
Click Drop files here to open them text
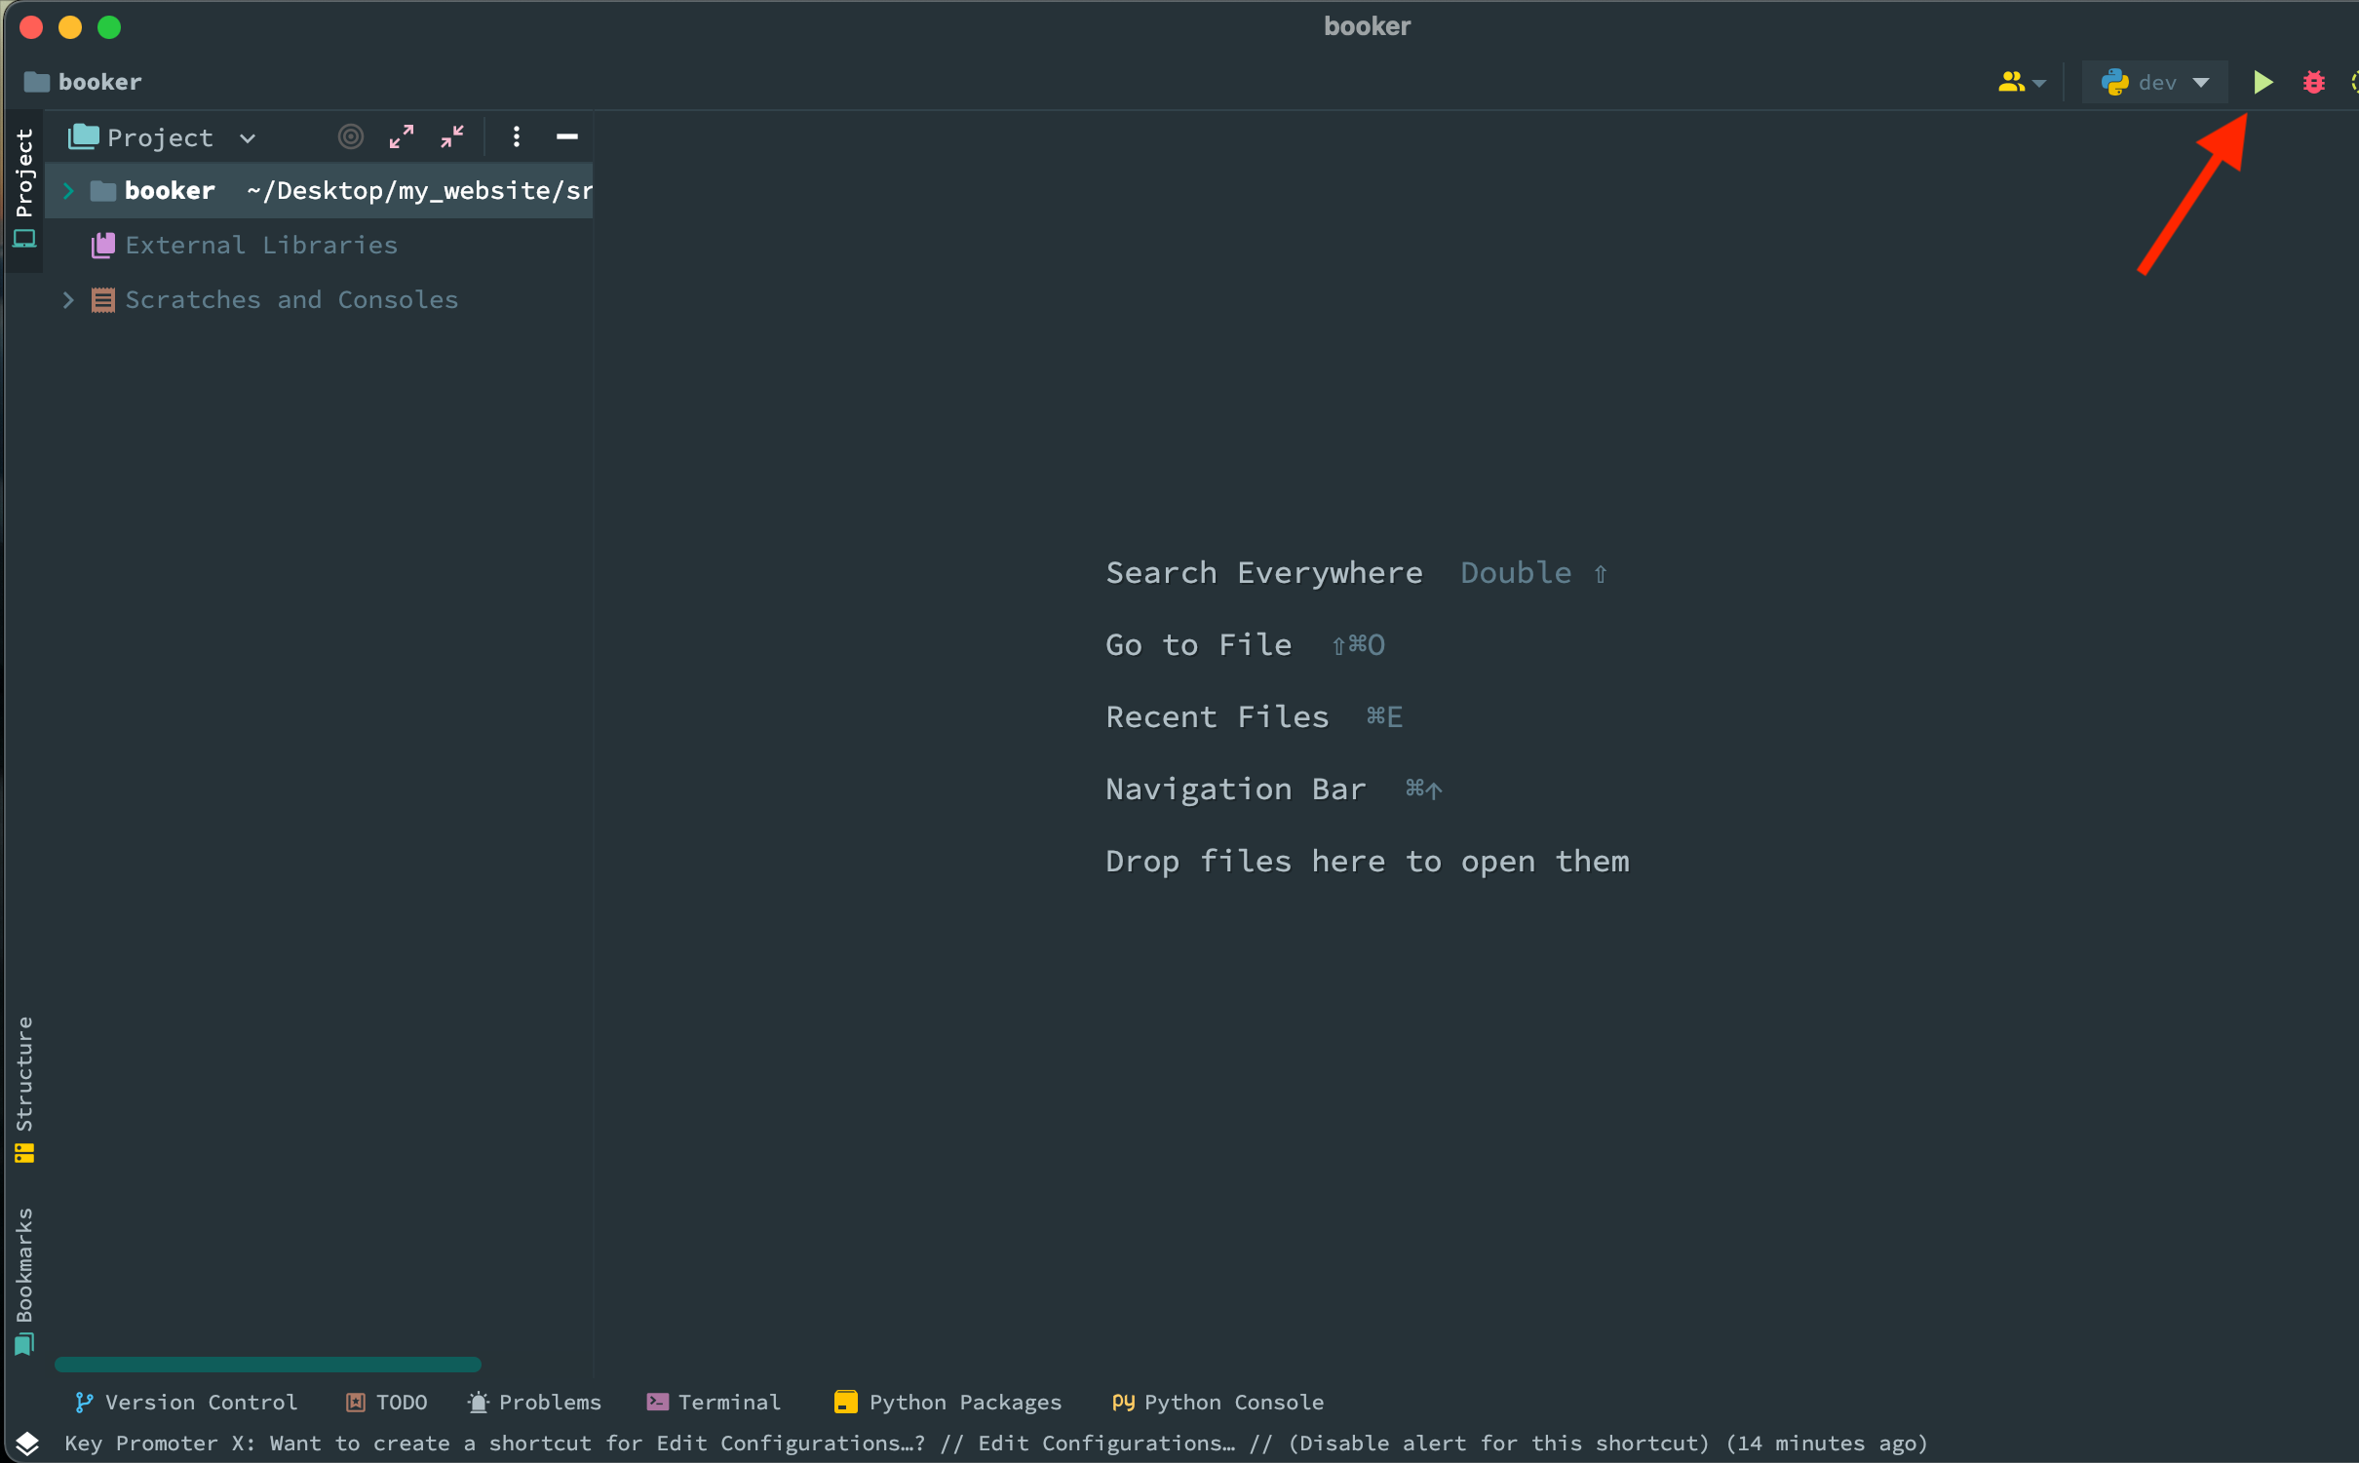pos(1368,862)
